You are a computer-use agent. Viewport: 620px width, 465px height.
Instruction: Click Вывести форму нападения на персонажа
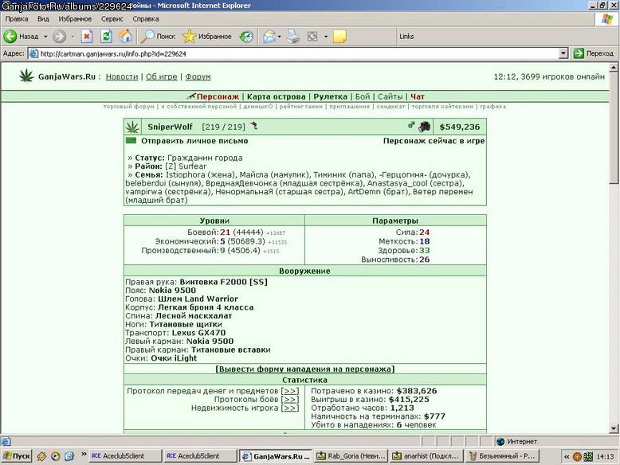[305, 369]
